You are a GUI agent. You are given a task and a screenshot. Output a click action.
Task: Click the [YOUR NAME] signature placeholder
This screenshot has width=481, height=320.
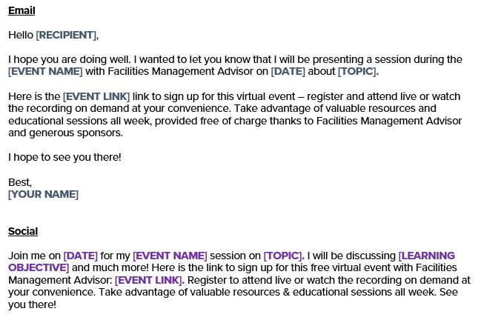[43, 194]
